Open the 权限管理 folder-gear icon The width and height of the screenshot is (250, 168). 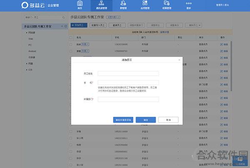(167, 5)
